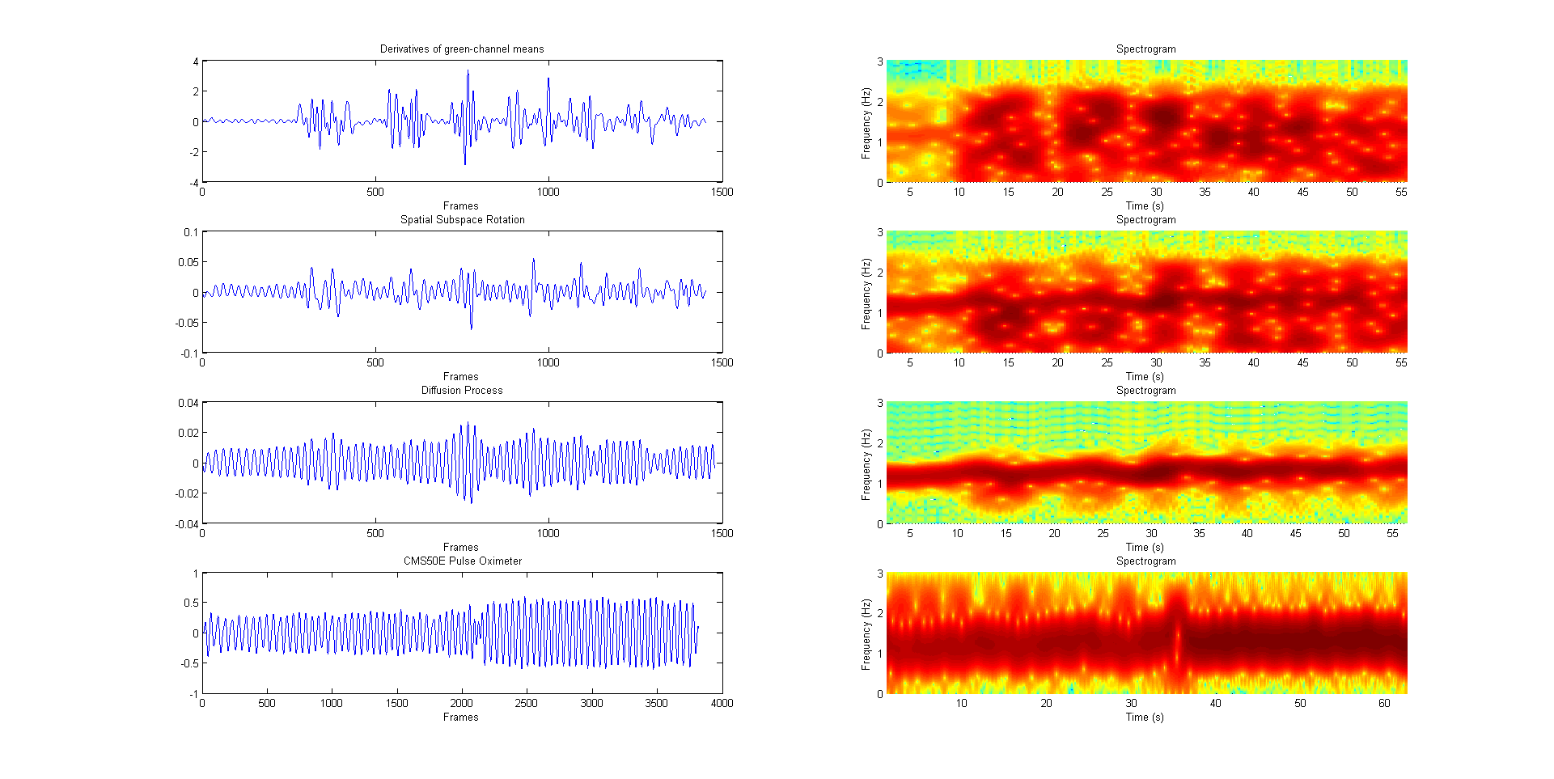Click the '0.5' y-axis tick label

pyautogui.click(x=191, y=603)
